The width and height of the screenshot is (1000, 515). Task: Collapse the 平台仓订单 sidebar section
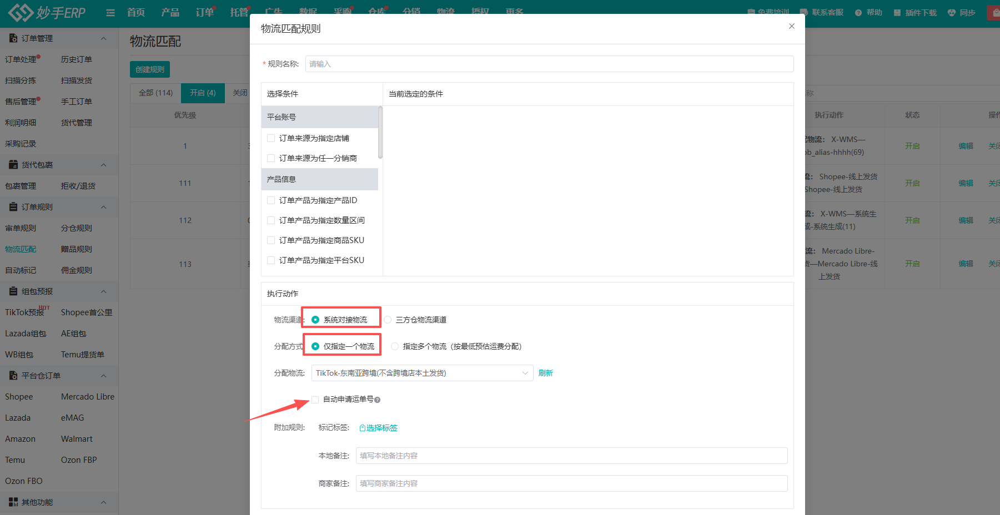tap(103, 376)
